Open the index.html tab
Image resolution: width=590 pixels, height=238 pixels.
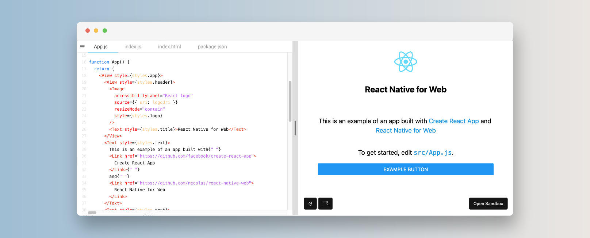pos(169,47)
